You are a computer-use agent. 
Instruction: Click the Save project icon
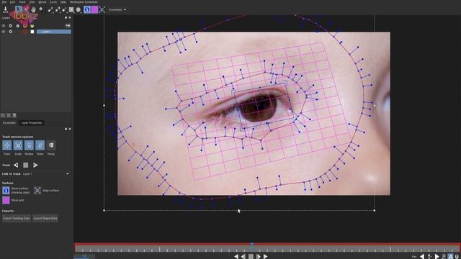click(5, 9)
